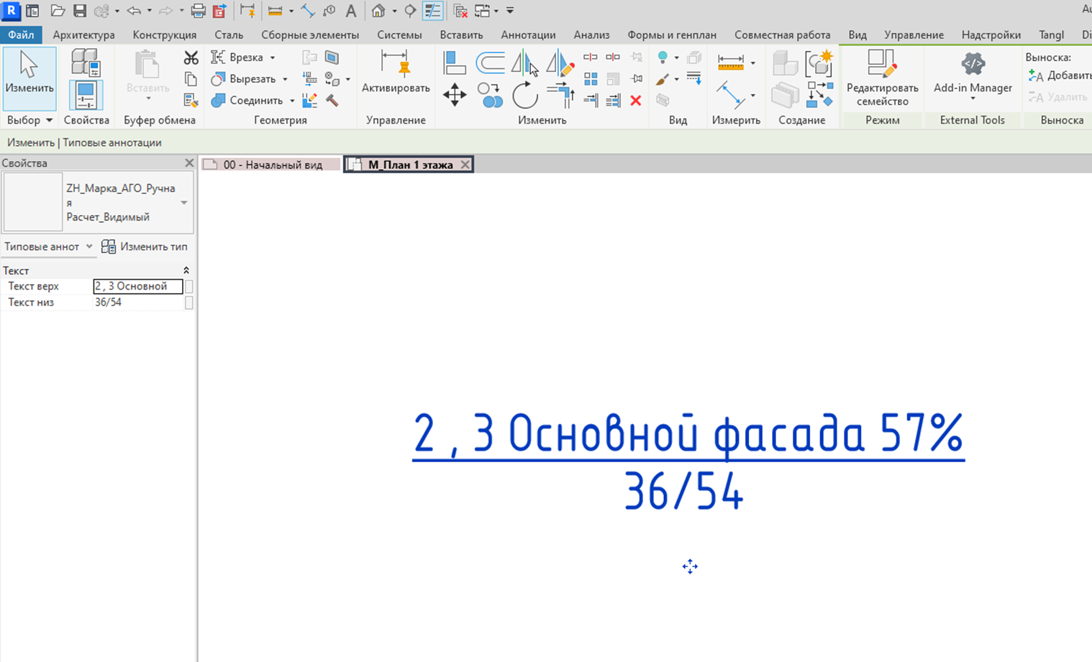Select the Rotate tool
This screenshot has height=662, width=1092.
click(525, 95)
